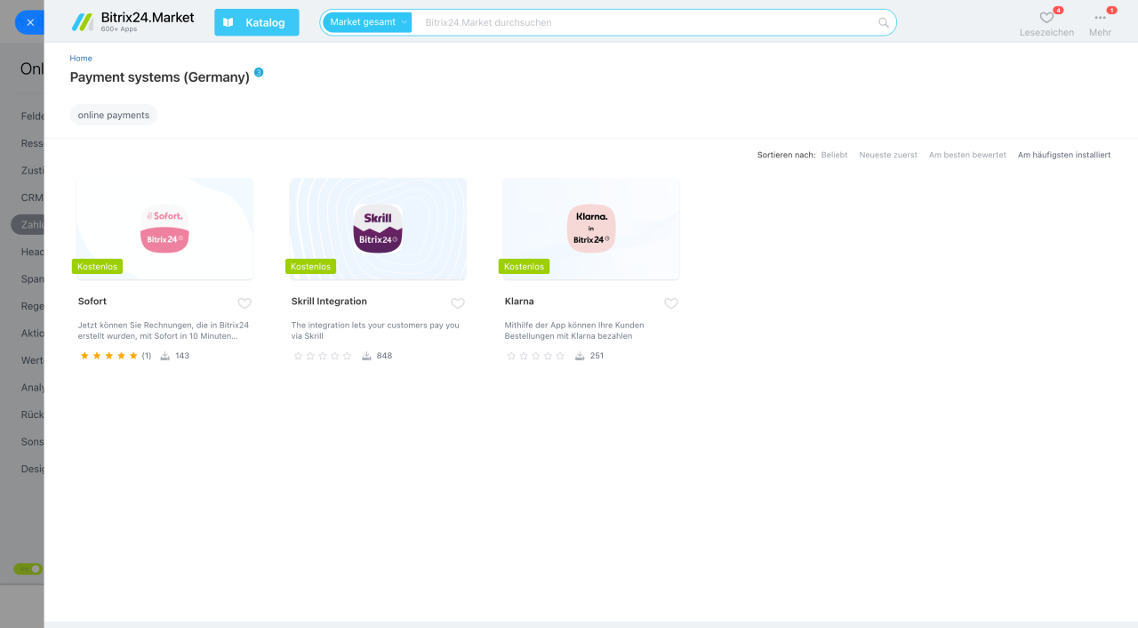Open Klarna app title link
Viewport: 1138px width, 628px height.
coord(519,302)
